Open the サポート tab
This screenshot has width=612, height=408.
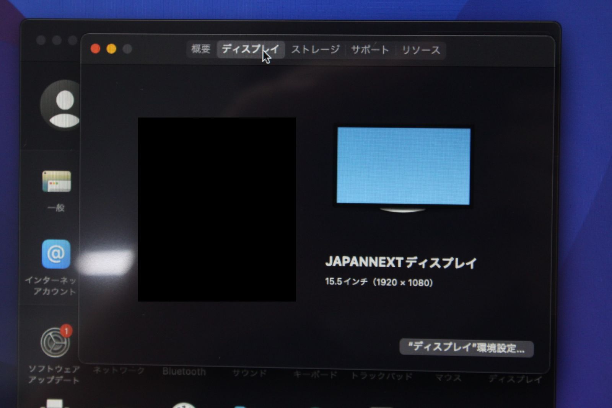point(370,50)
